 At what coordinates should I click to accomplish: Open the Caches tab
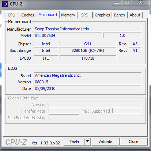28,15
